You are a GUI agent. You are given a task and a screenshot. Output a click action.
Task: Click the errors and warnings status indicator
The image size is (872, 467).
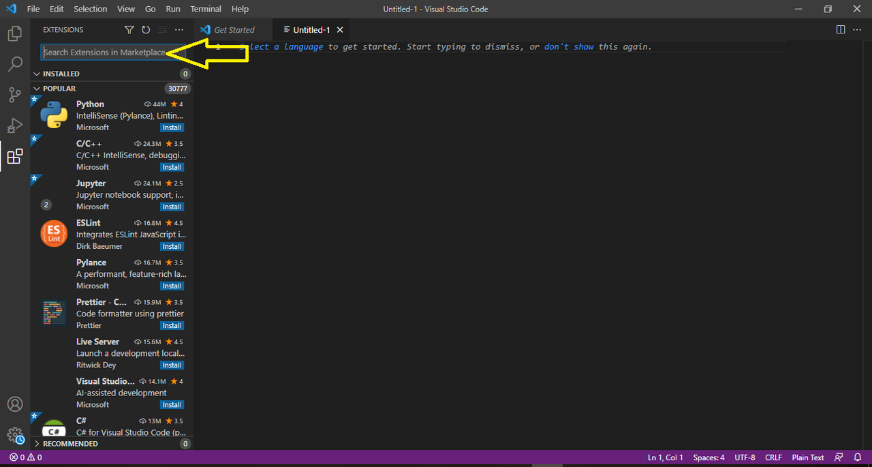tap(26, 457)
